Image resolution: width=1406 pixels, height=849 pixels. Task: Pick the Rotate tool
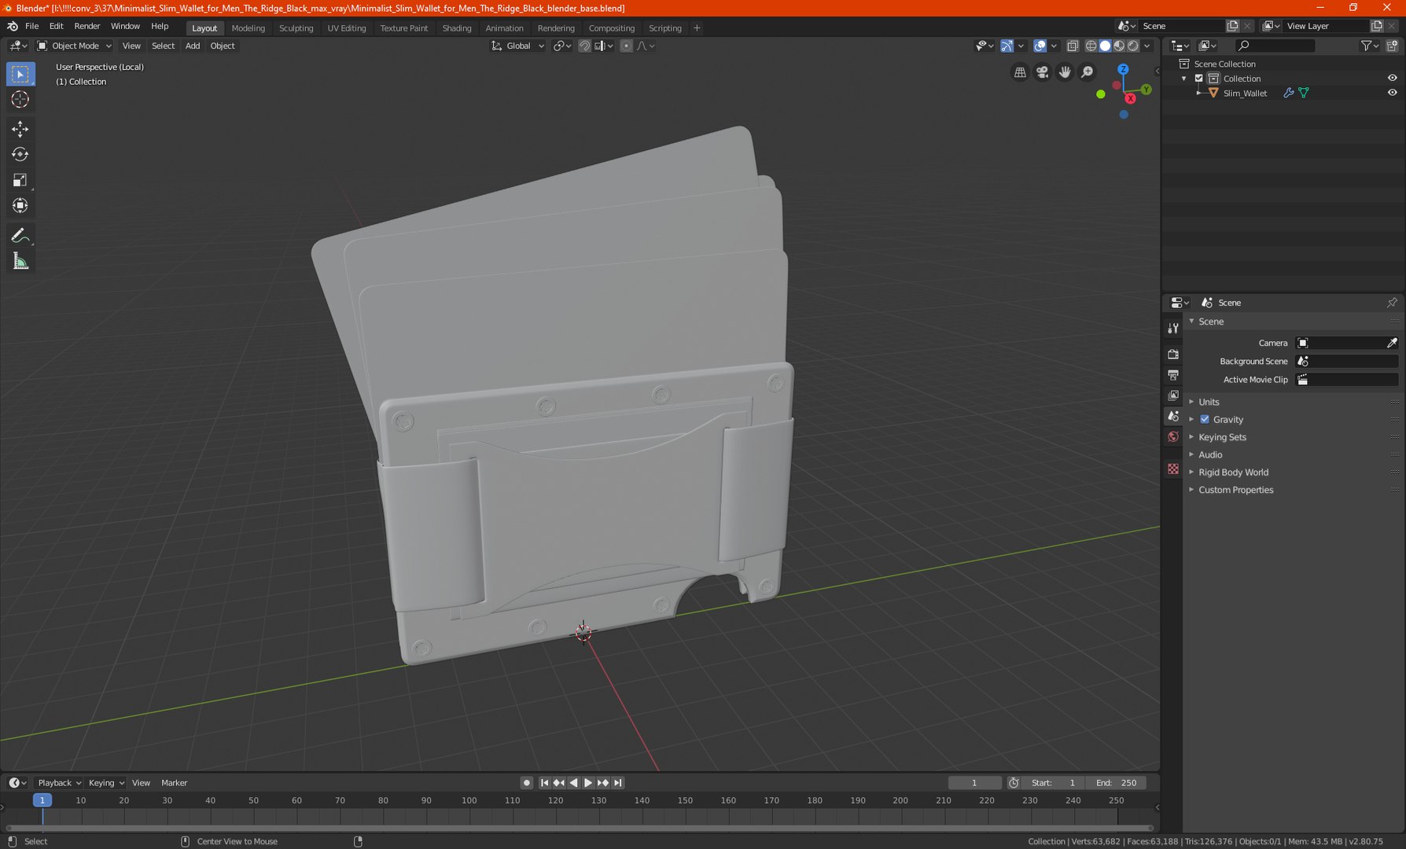(20, 154)
